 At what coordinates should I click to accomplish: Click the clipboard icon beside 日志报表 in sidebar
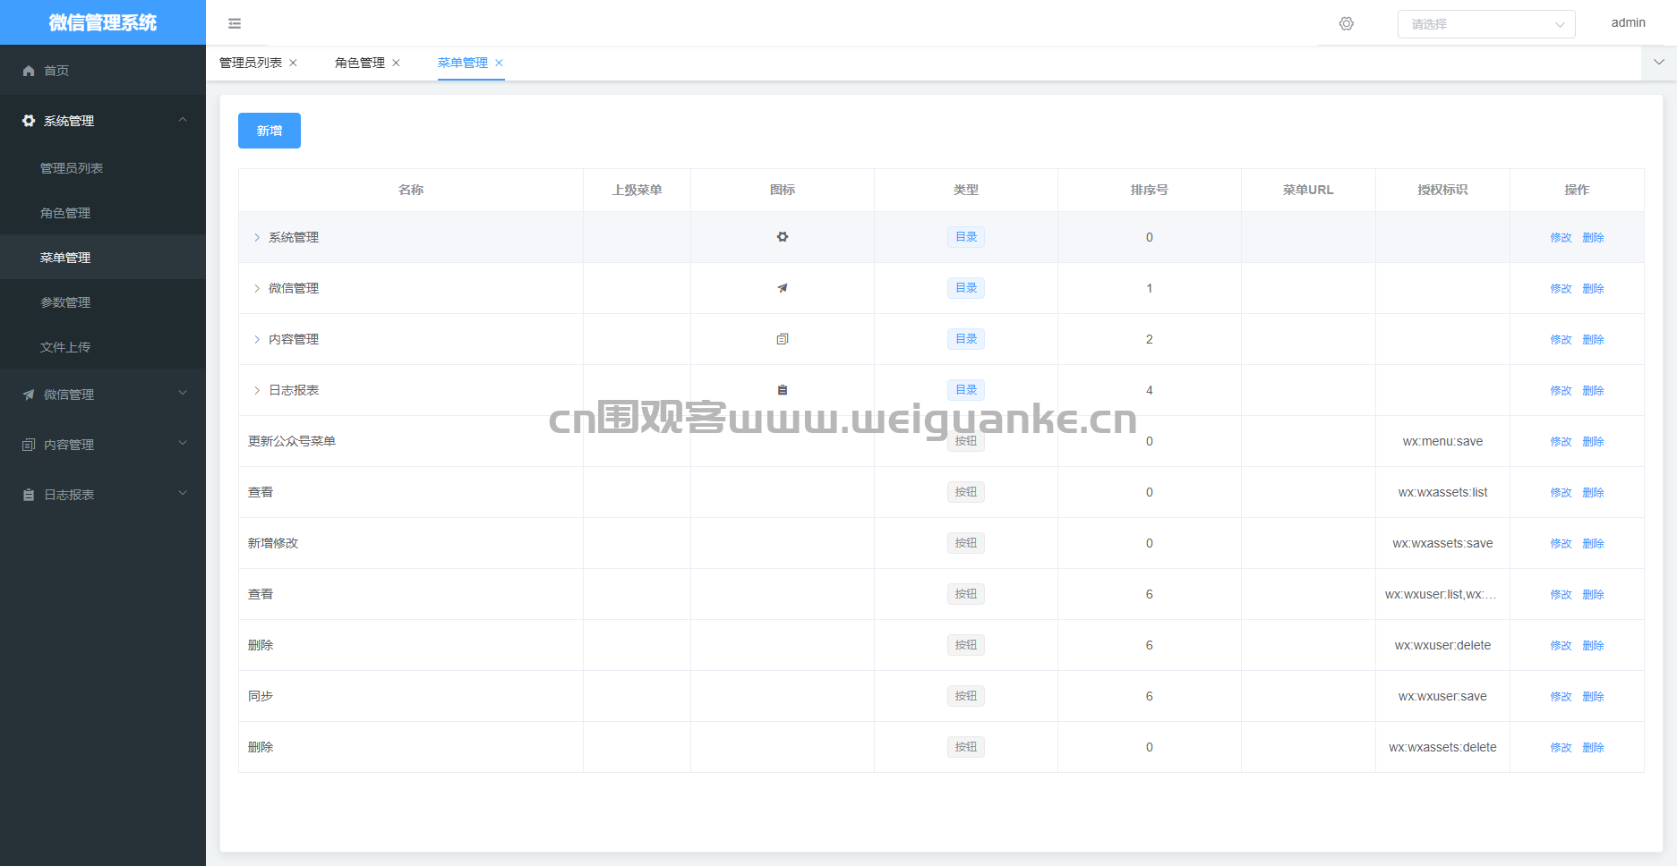[x=29, y=495]
